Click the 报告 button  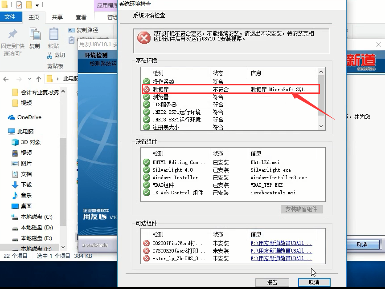(272, 282)
